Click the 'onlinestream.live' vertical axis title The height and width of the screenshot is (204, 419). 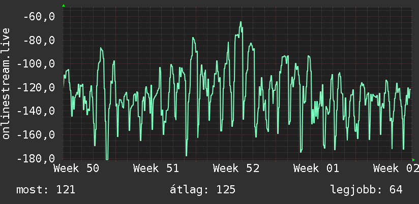[6, 83]
